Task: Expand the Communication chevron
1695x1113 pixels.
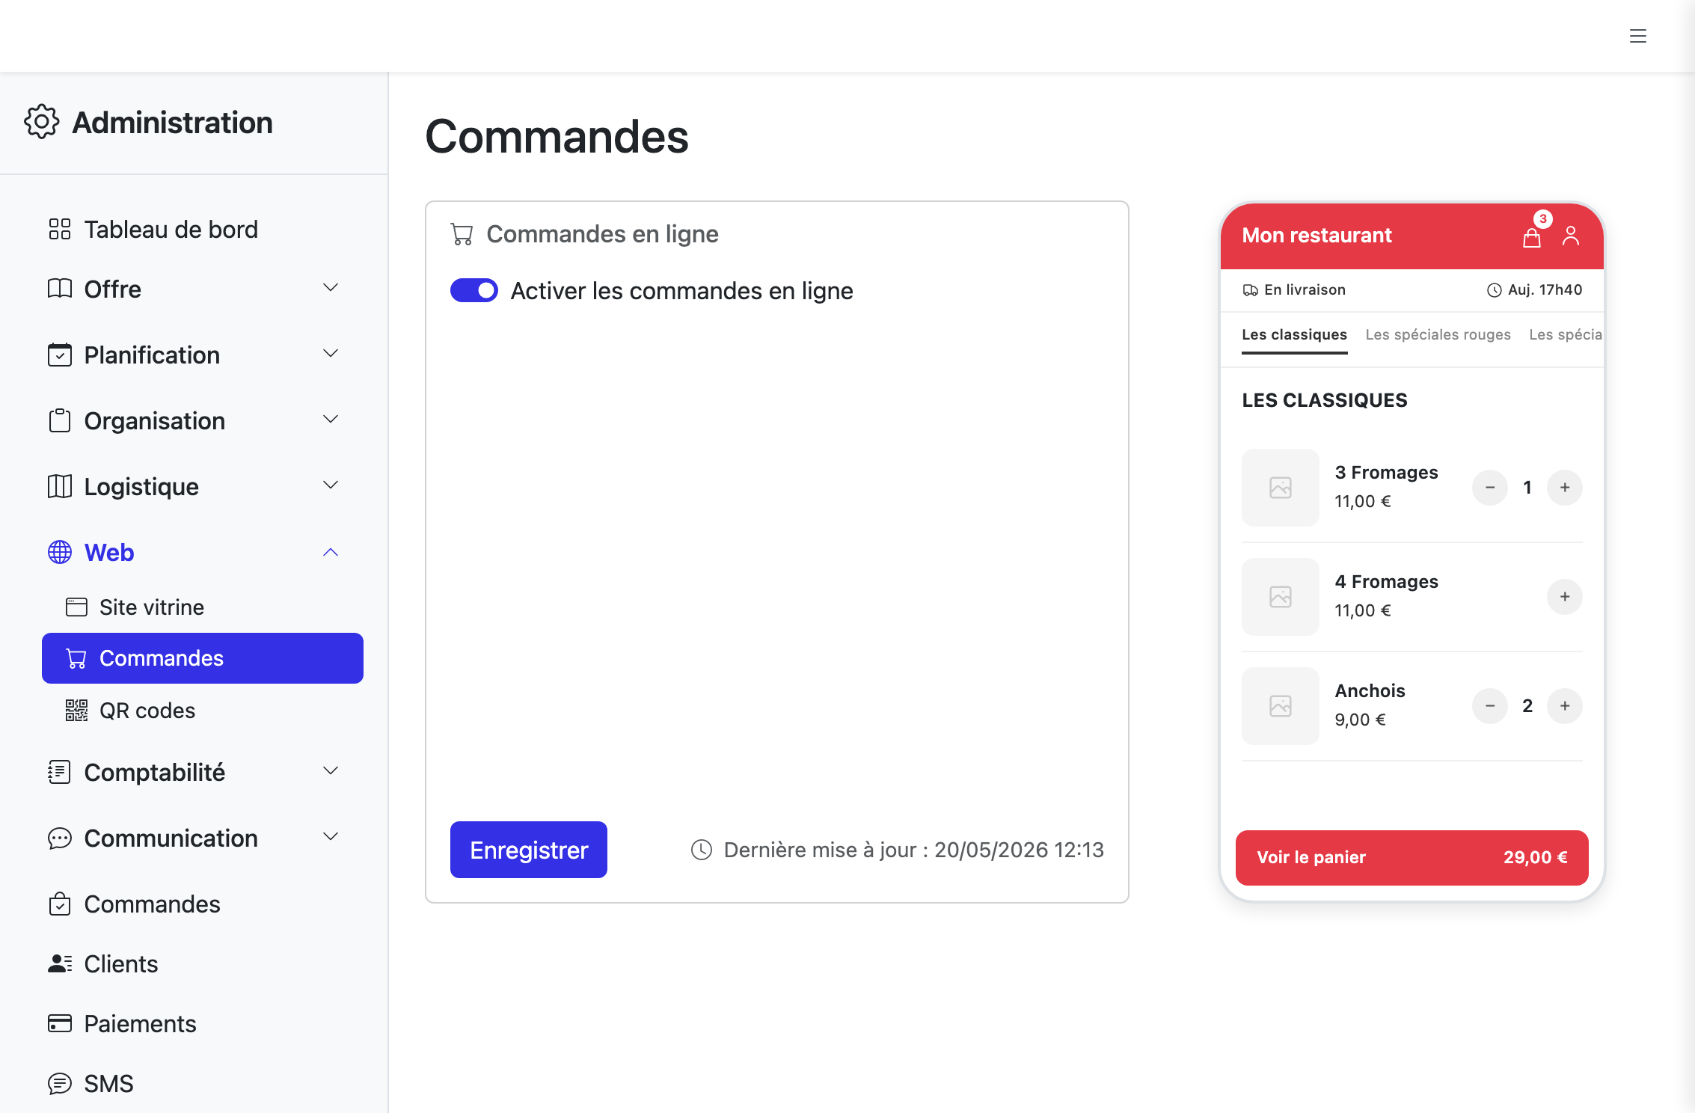Action: (x=331, y=837)
